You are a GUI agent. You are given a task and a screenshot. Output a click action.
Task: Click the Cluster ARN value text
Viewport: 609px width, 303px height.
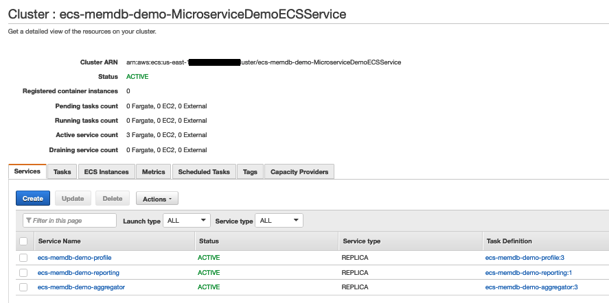point(264,62)
